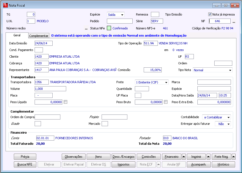This screenshot has width=242, height=173.
Task: Expand the Tipo Nota dropdown
Action: (x=230, y=70)
